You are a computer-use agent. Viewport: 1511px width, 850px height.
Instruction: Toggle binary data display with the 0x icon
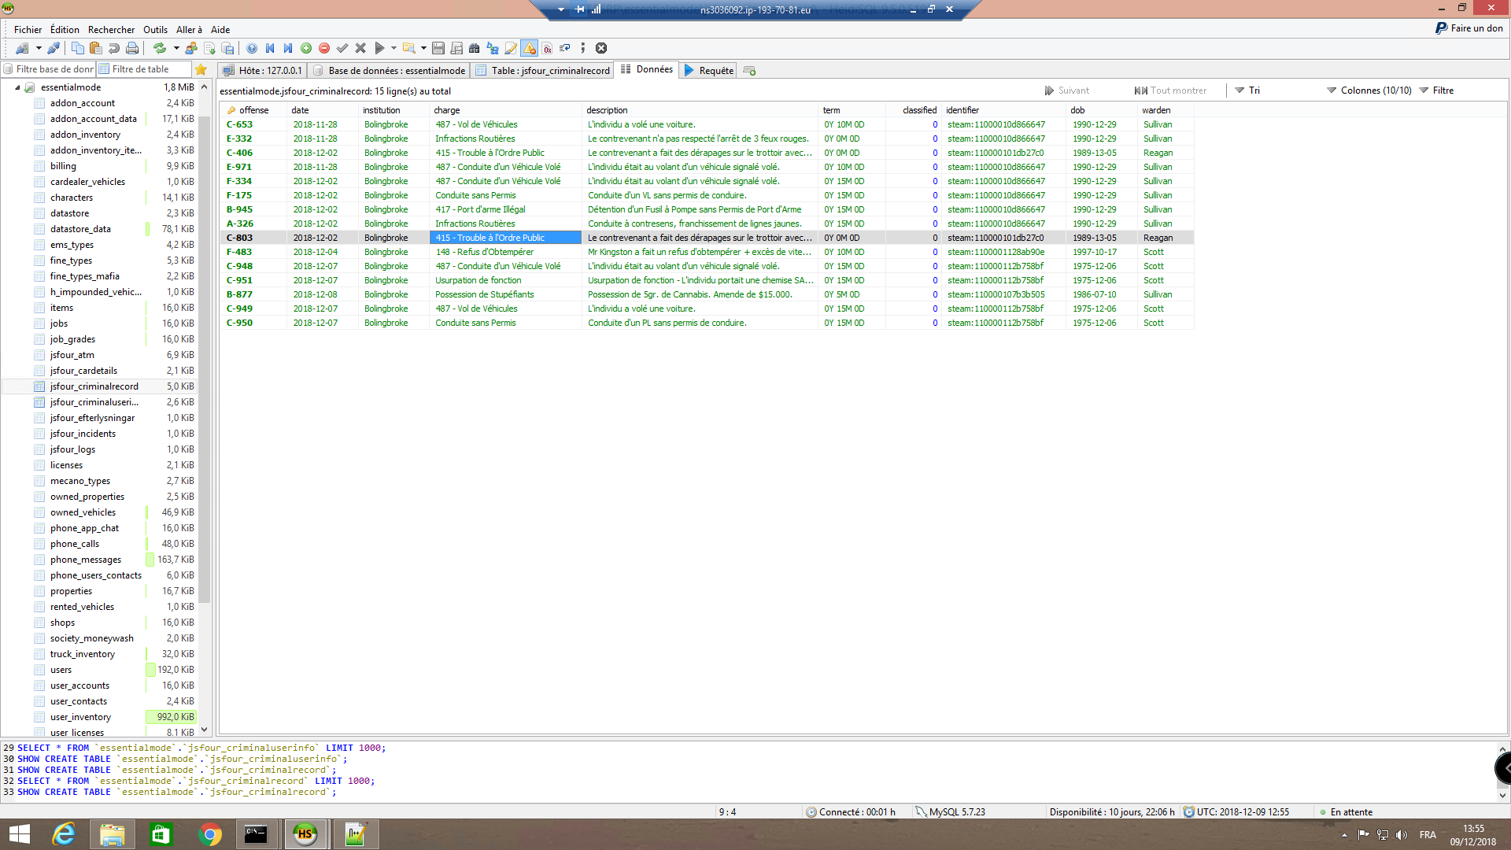[x=547, y=48]
